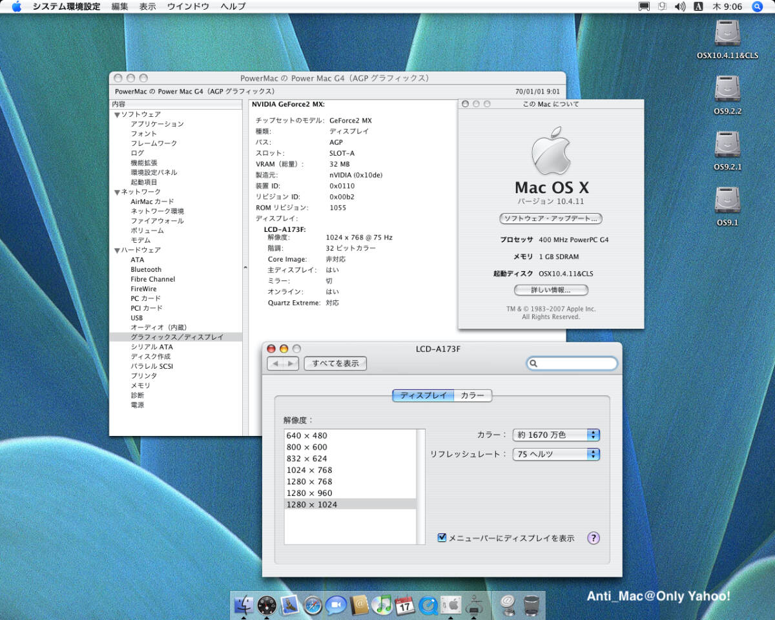
Task: Launch iTunes from the dock
Action: 382,604
